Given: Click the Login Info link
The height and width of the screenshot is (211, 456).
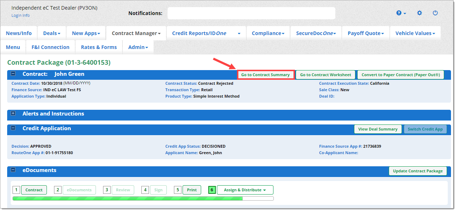Looking at the screenshot, I should point(20,15).
